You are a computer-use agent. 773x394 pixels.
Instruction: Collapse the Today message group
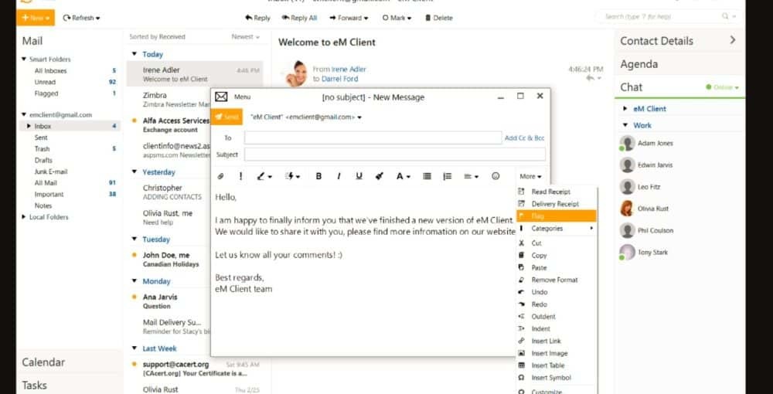[135, 55]
